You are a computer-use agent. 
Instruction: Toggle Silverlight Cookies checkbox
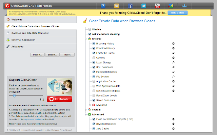point(94,124)
